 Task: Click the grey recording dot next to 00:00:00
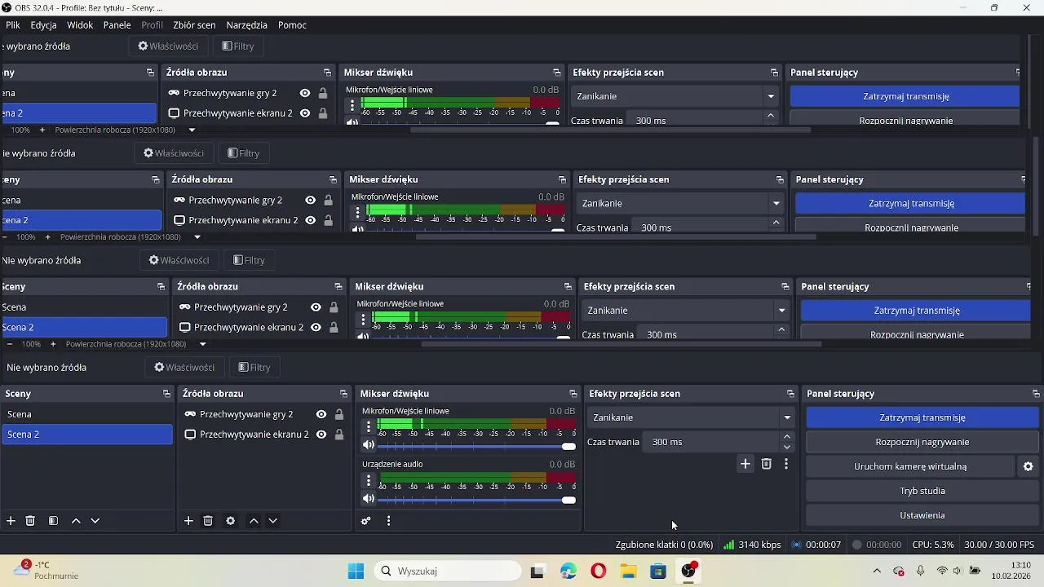pos(856,545)
